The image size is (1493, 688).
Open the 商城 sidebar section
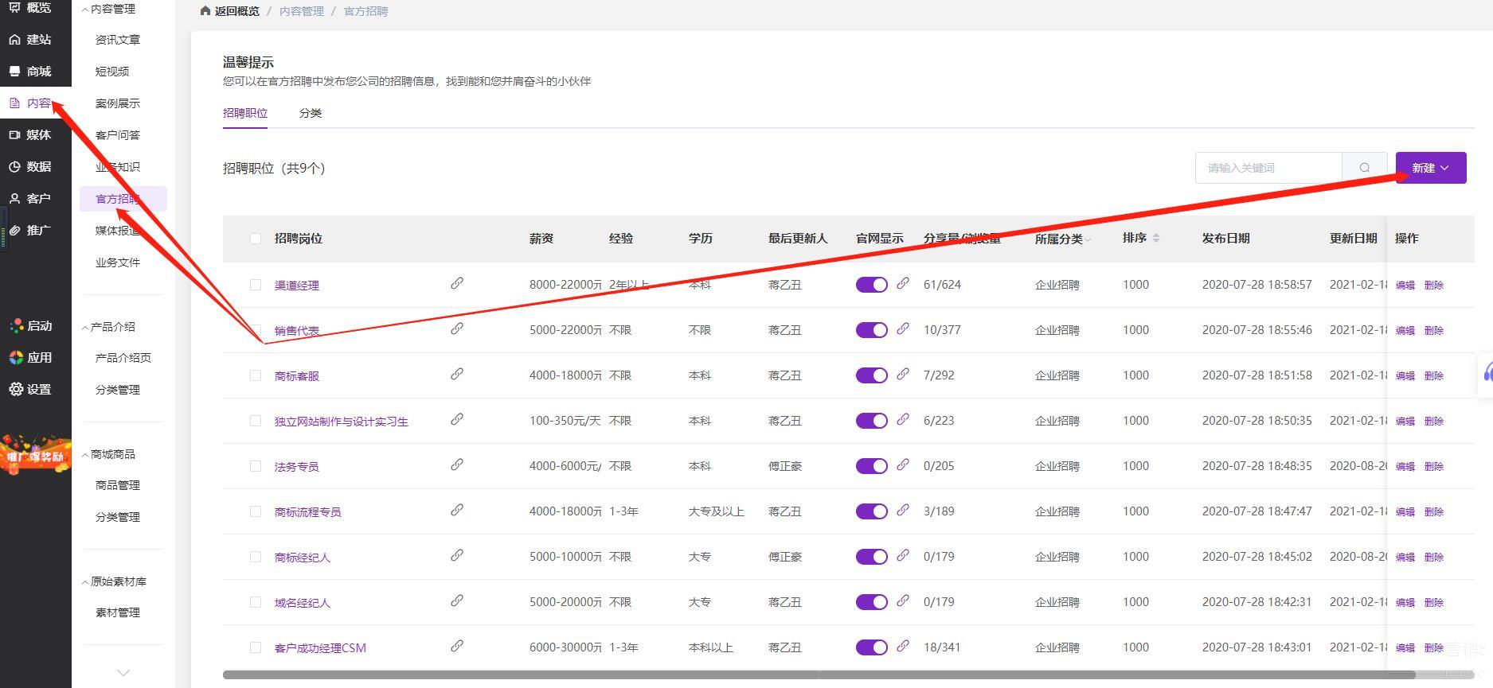(x=30, y=72)
